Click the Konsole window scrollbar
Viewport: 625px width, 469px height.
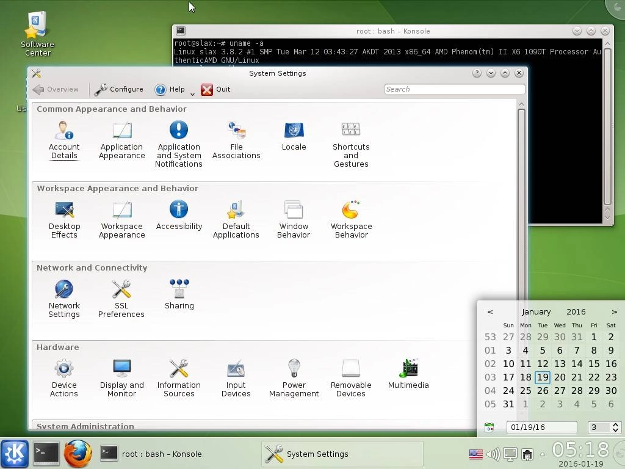(607, 127)
